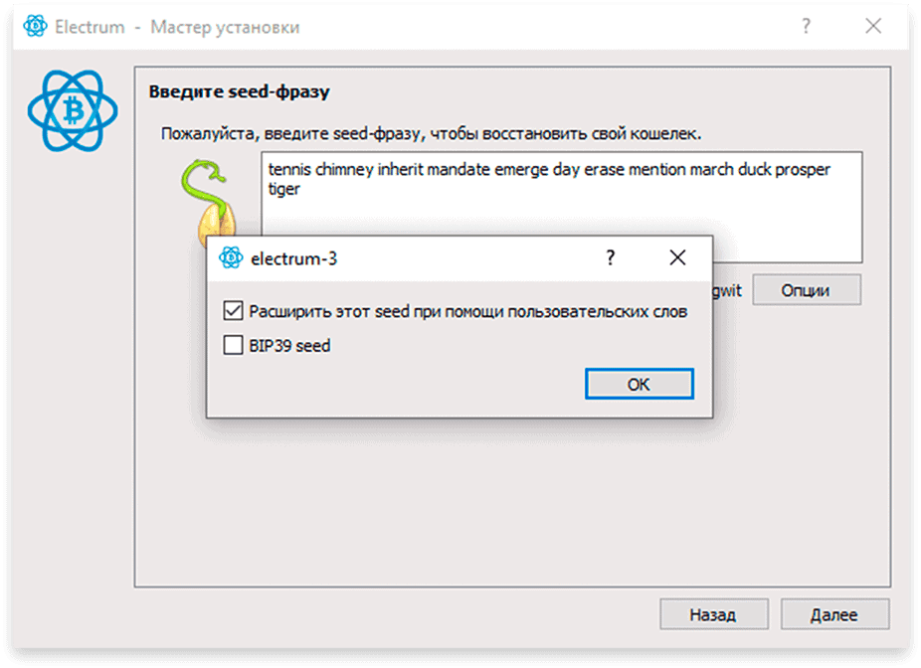This screenshot has height=668, width=921.
Task: Proceed with the Далее button
Action: [x=834, y=614]
